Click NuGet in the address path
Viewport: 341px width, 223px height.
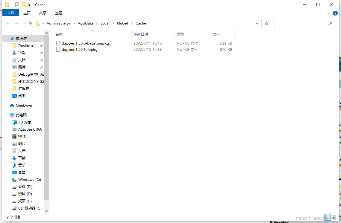(122, 23)
